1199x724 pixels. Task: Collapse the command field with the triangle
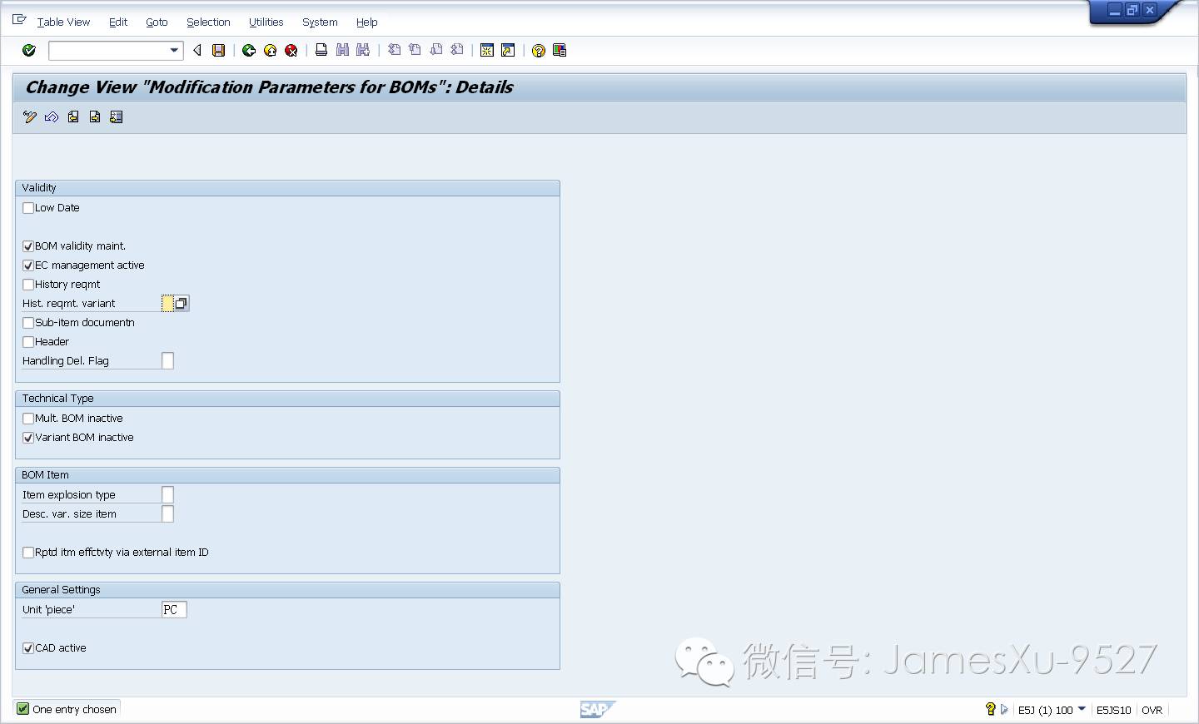(x=197, y=51)
